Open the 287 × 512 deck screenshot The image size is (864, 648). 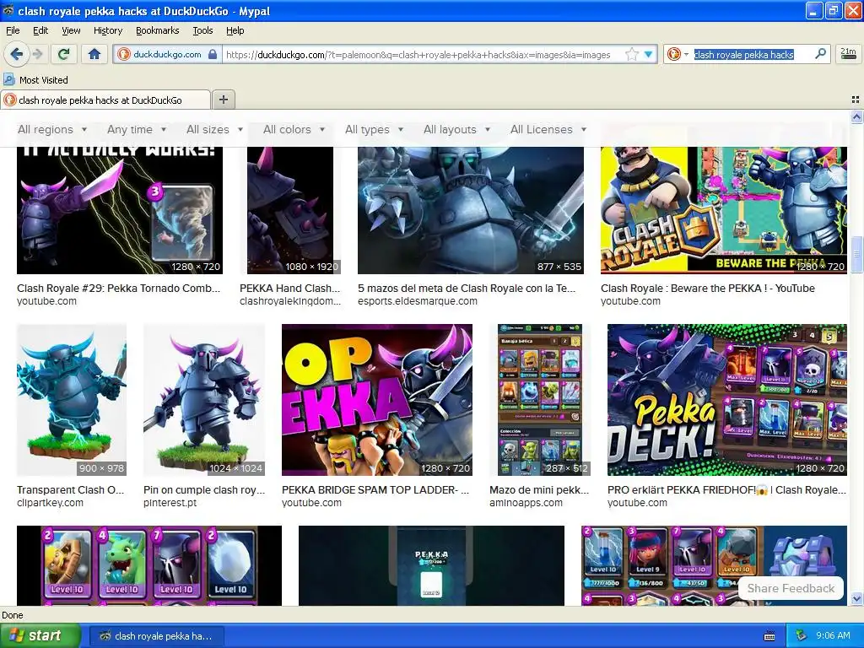click(x=540, y=399)
